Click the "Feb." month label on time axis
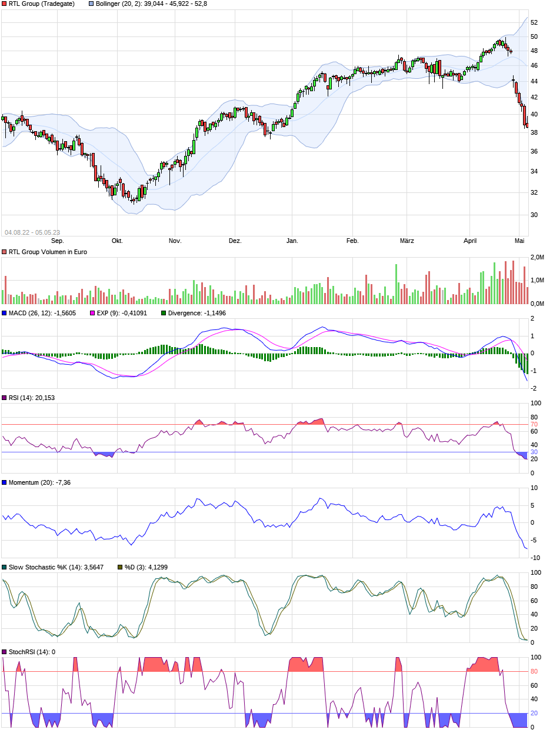 pos(352,241)
